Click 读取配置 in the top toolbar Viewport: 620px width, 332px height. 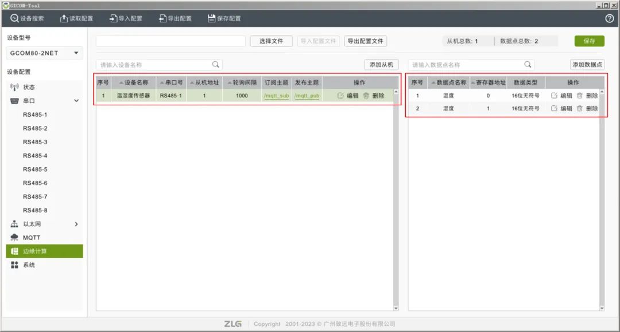(x=76, y=18)
